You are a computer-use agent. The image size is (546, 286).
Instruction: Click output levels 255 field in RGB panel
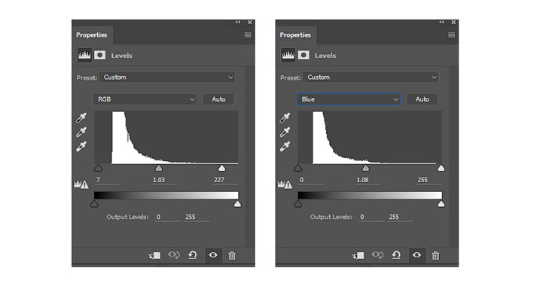coord(197,217)
